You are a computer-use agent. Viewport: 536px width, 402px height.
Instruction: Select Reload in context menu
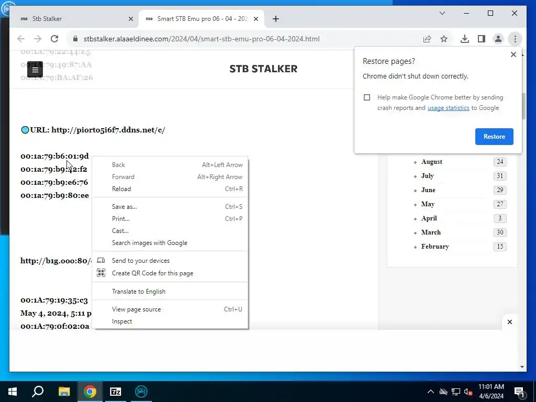[170, 188]
